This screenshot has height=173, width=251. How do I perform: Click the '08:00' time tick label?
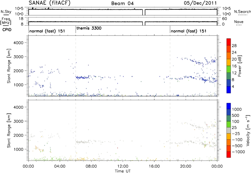[x=91, y=166]
